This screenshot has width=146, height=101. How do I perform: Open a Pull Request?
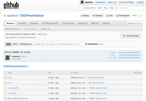(123, 16)
